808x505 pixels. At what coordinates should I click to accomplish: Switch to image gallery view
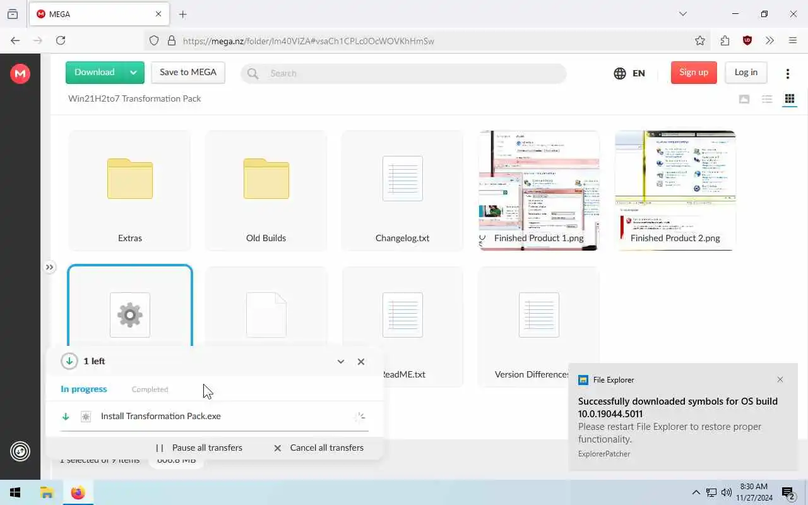(x=744, y=98)
